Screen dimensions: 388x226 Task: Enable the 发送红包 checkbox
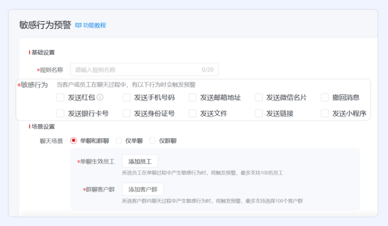[x=60, y=98]
